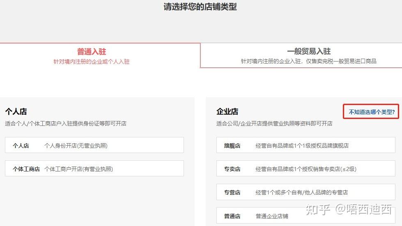Select the 专卖店 store option

pyautogui.click(x=306, y=169)
